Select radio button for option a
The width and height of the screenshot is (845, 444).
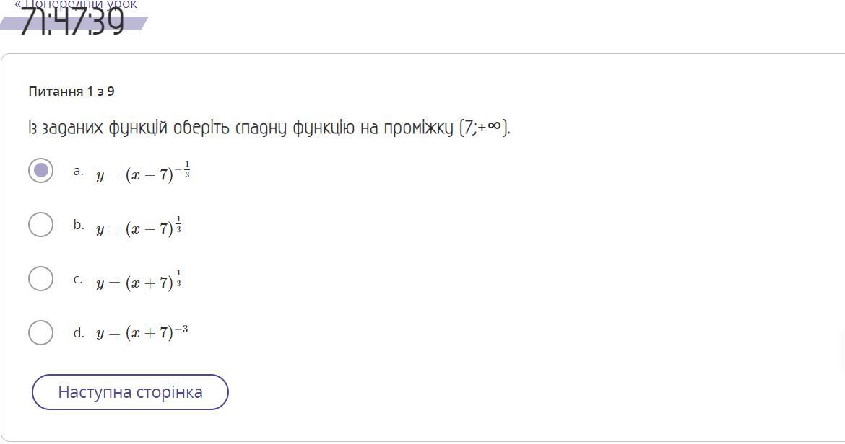[x=40, y=171]
